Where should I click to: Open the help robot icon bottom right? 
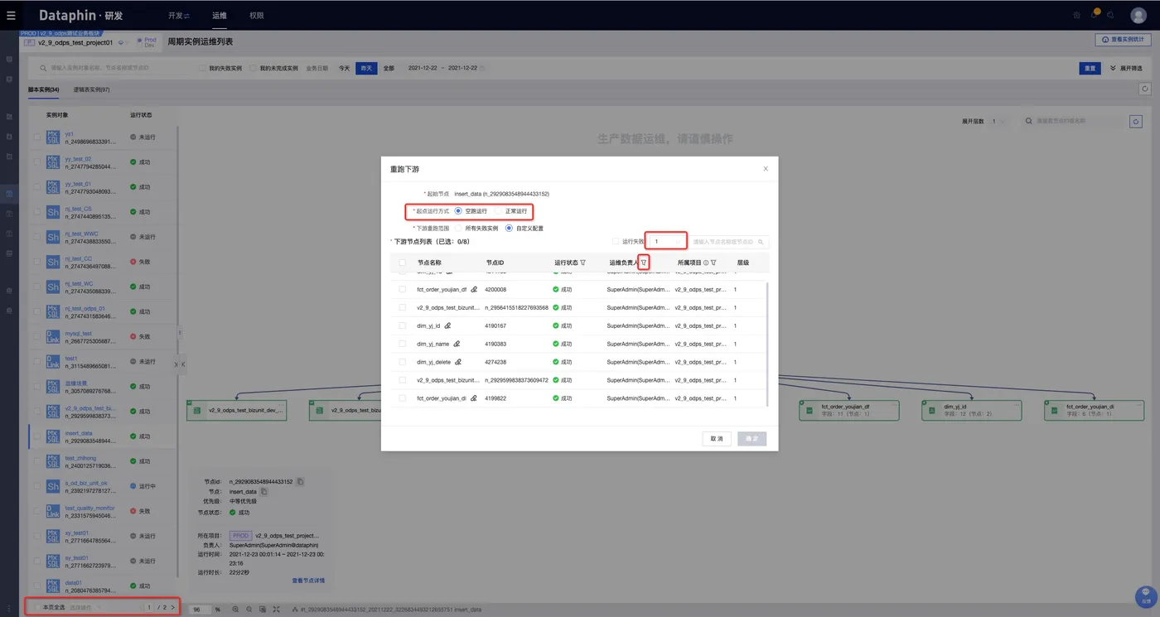coord(1145,596)
